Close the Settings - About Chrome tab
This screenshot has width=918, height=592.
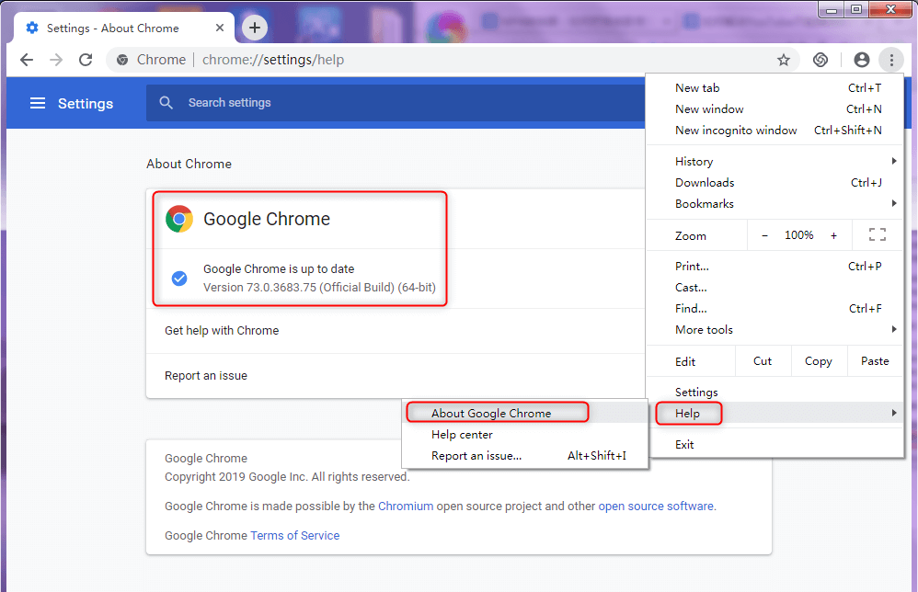tap(220, 28)
